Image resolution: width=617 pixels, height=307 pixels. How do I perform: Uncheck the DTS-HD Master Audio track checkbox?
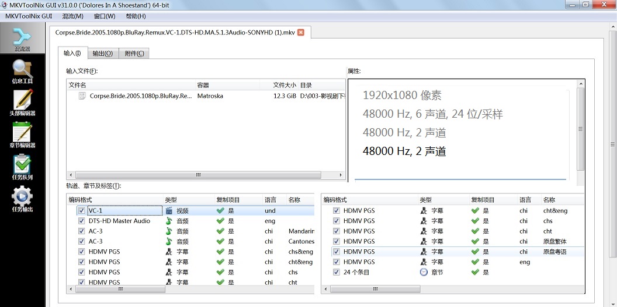tap(81, 221)
